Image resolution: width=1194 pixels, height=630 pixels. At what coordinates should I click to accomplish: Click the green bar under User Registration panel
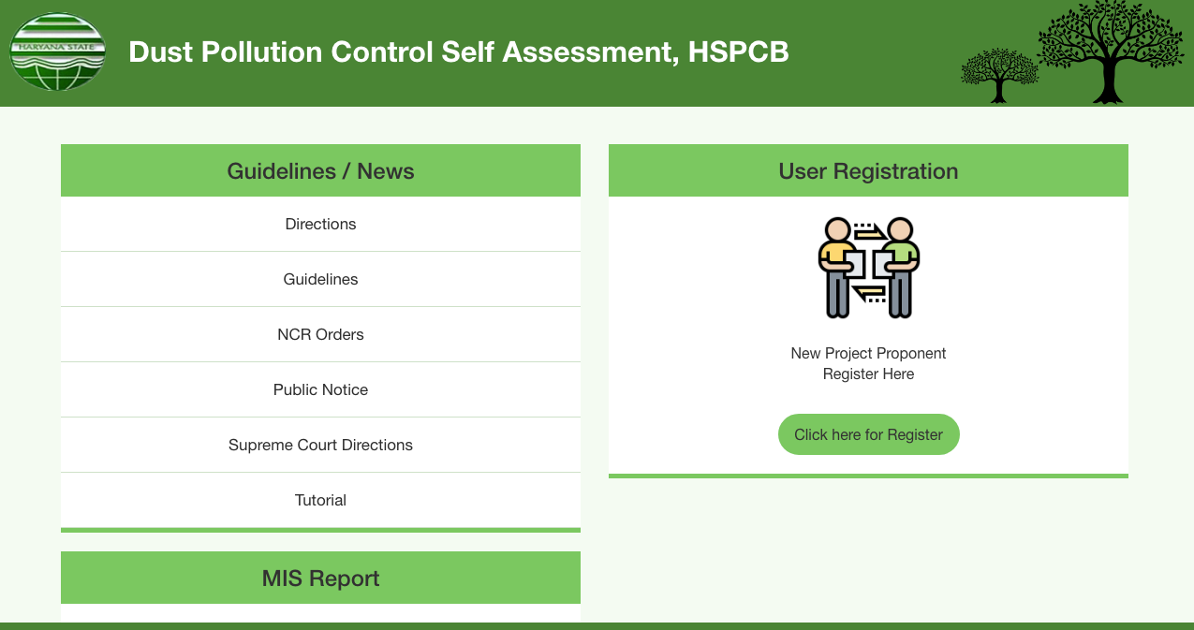click(x=868, y=476)
